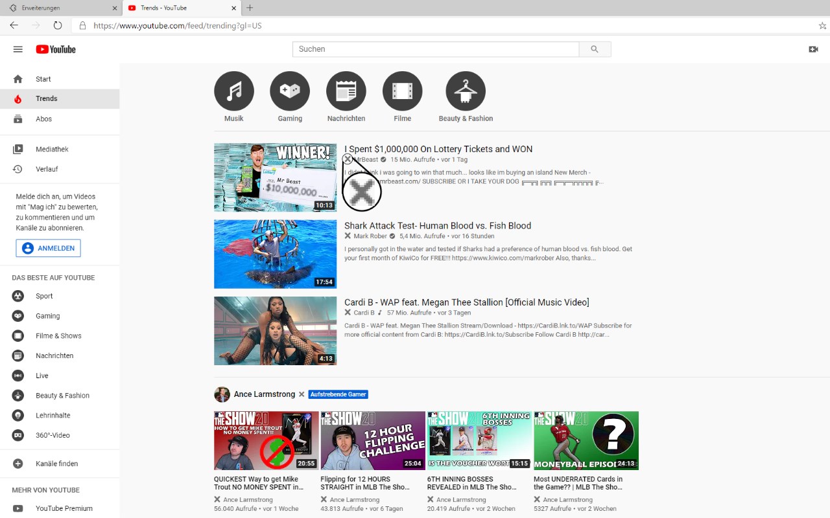Open the Ance Larmstrong channel heading link

click(x=265, y=394)
